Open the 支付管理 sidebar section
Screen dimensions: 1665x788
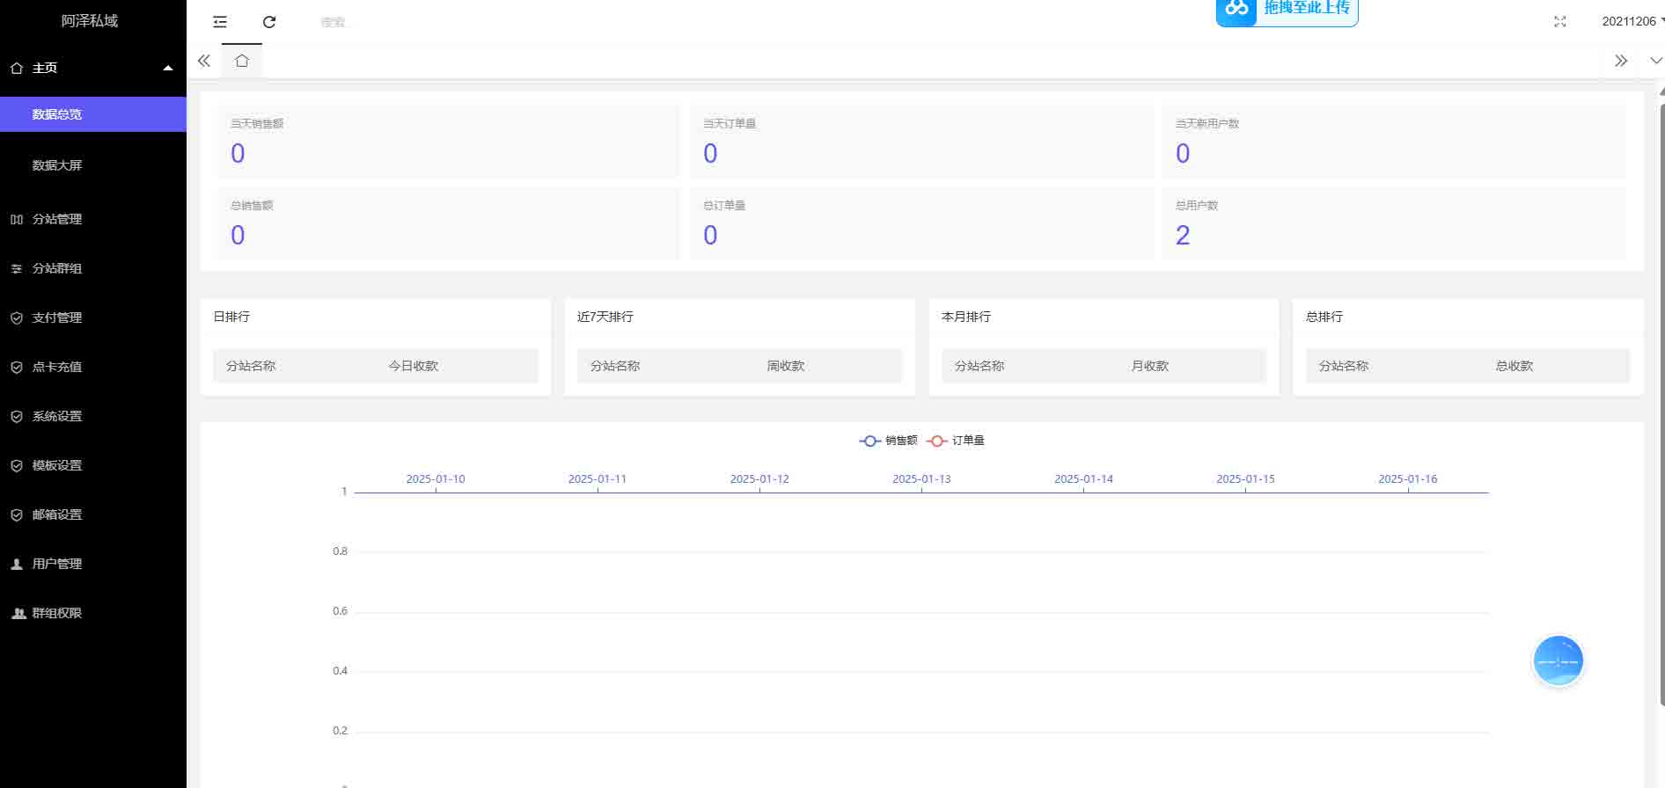click(57, 317)
